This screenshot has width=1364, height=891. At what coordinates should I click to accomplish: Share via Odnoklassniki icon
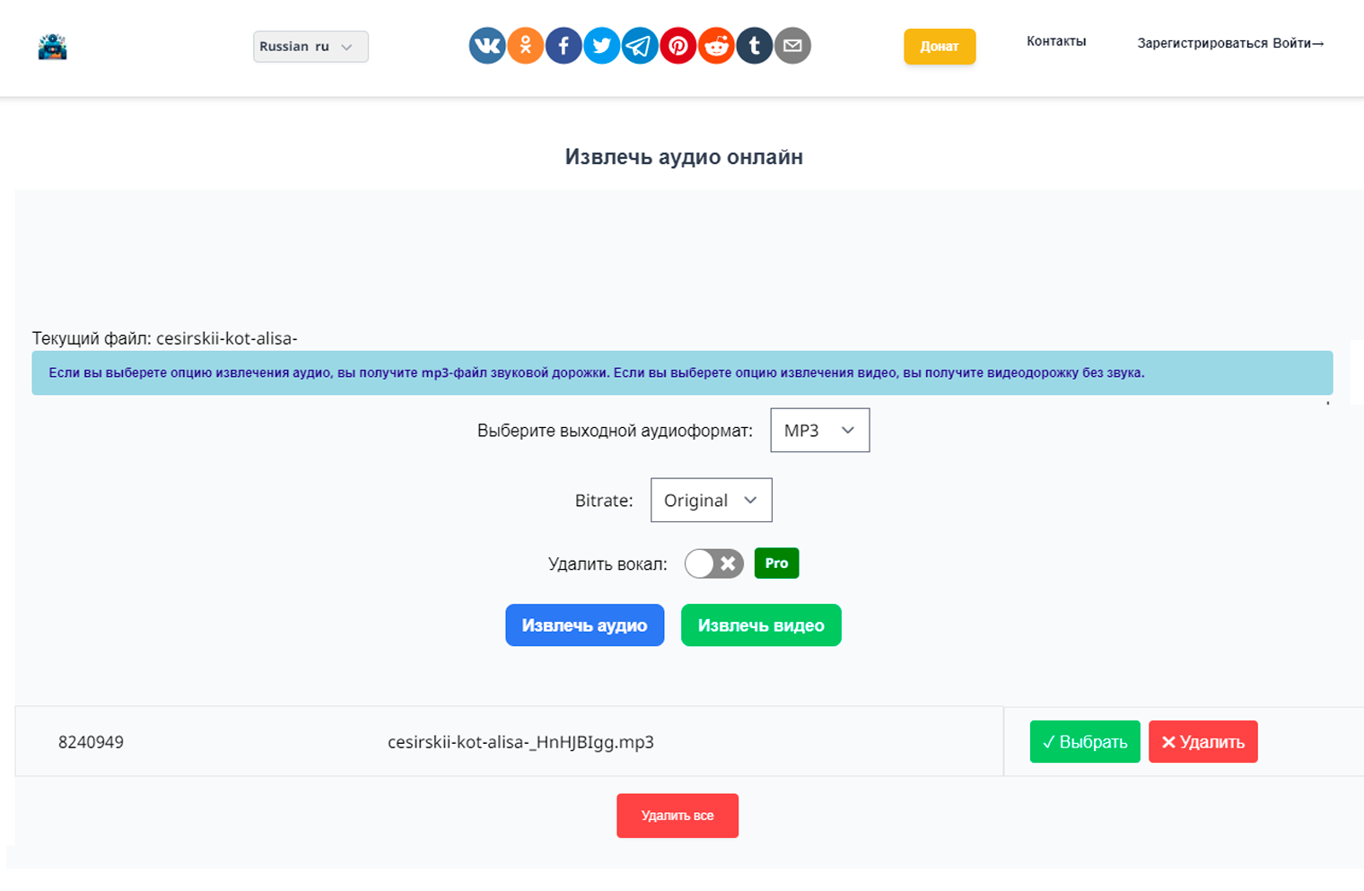(x=526, y=46)
